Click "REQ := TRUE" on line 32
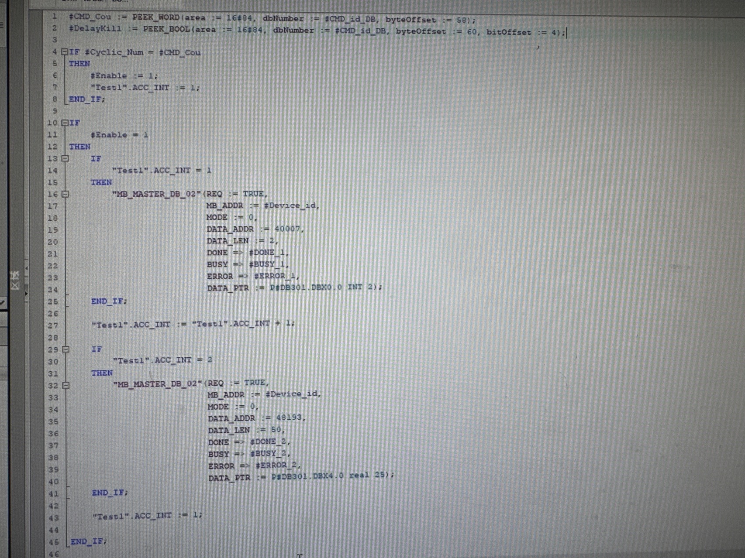 coord(237,383)
